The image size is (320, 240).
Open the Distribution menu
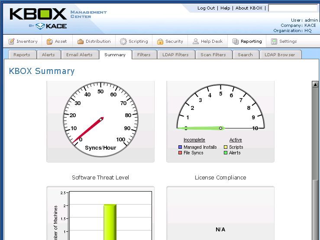94,42
